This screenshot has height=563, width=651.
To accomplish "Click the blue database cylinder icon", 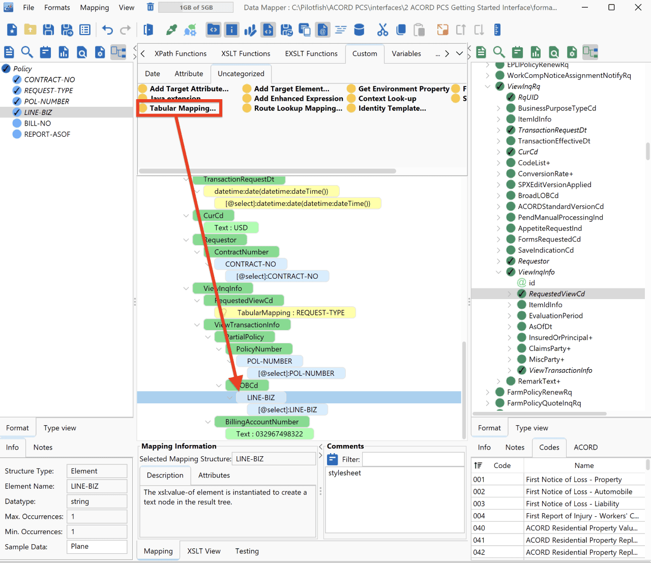I will pyautogui.click(x=359, y=30).
